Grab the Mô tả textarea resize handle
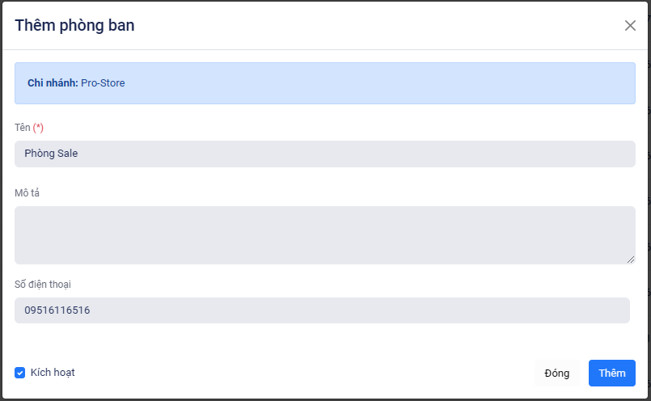 (x=631, y=260)
